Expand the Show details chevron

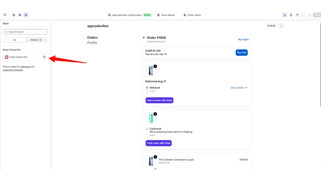click(246, 88)
